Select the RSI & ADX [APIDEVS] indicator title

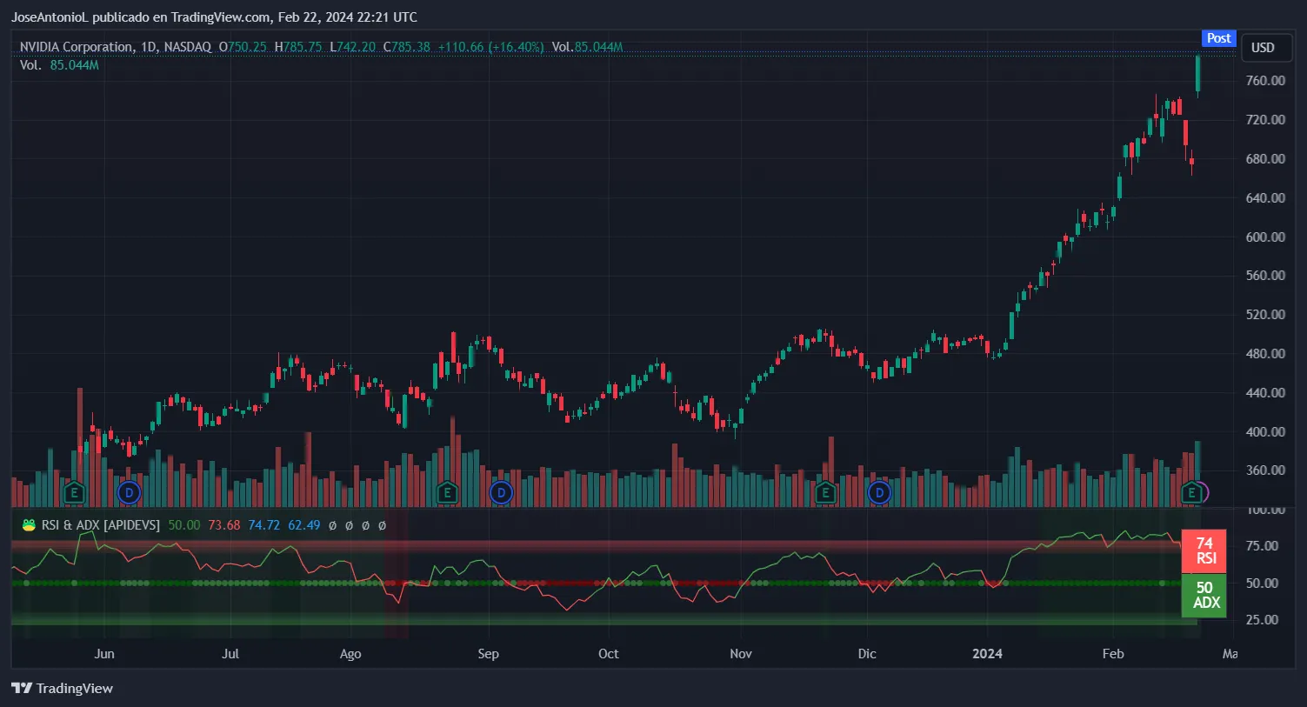point(101,525)
